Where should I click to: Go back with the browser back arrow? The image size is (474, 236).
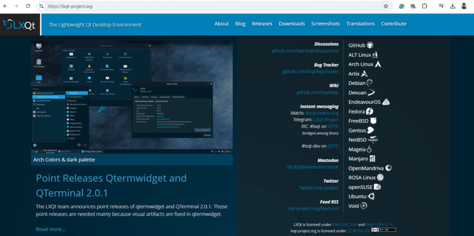pos(5,6)
